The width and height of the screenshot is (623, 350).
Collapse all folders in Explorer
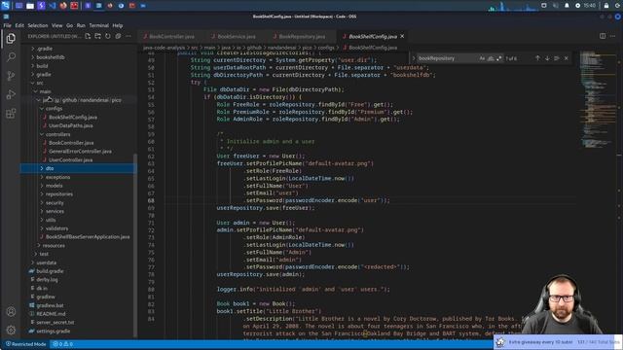[x=118, y=36]
